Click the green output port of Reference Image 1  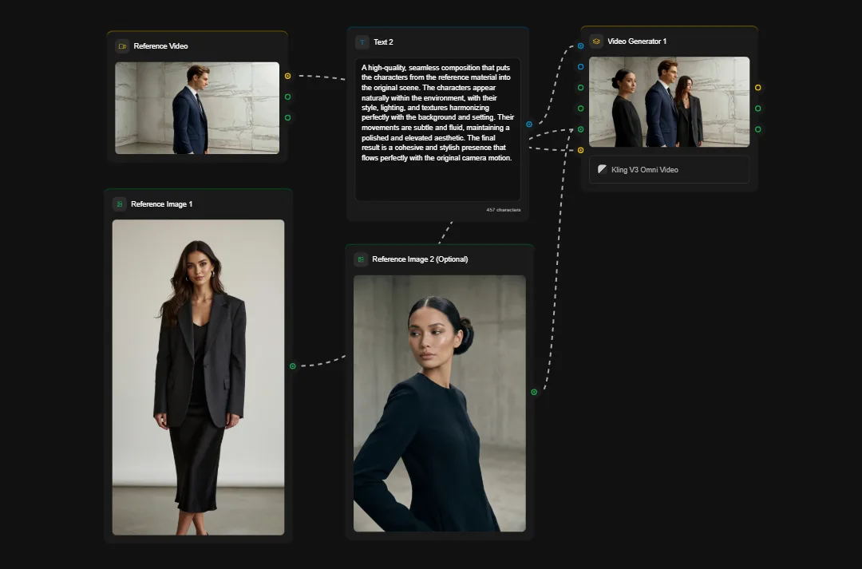(292, 365)
